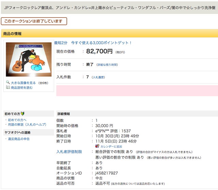Click the book icon beside 商品説明を読む
Screen dimensions: 218x190
[x=8, y=87]
